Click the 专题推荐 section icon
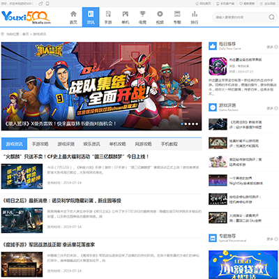 pyautogui.click(x=213, y=238)
